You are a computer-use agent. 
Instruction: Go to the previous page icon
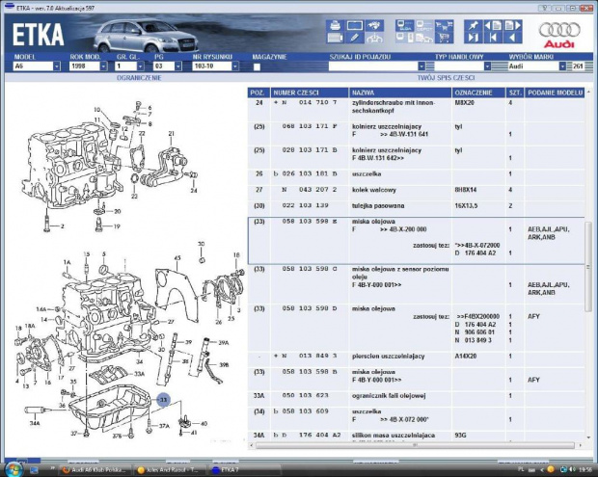(x=493, y=25)
